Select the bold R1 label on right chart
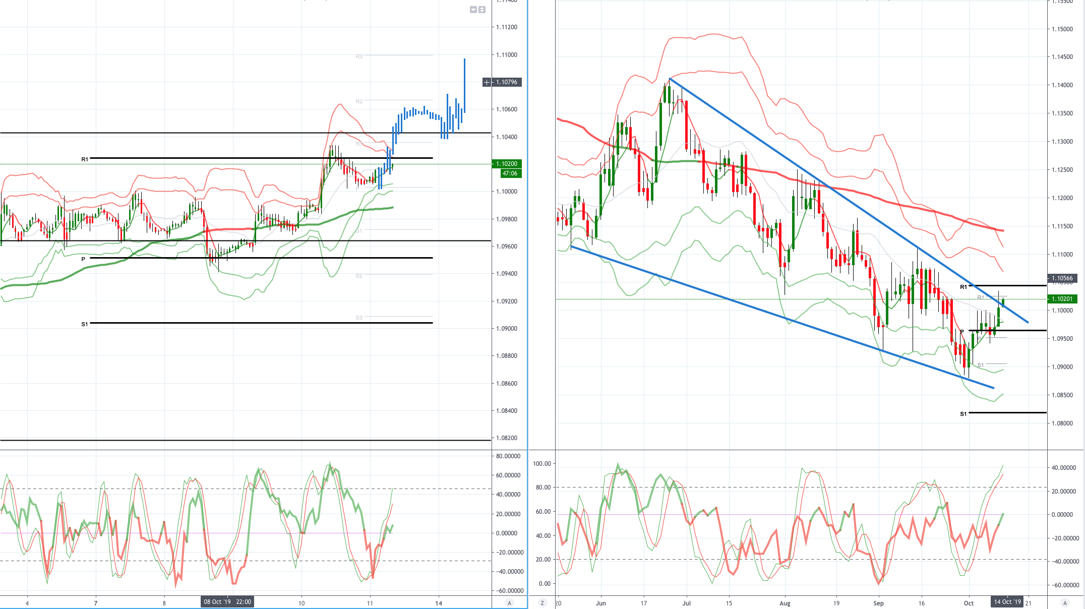The height and width of the screenshot is (609, 1085). [x=963, y=287]
